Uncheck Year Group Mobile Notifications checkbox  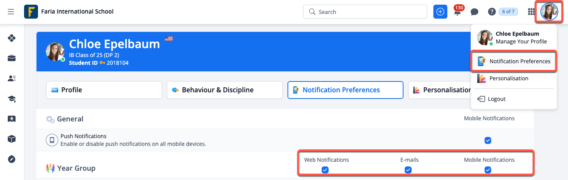(x=488, y=170)
